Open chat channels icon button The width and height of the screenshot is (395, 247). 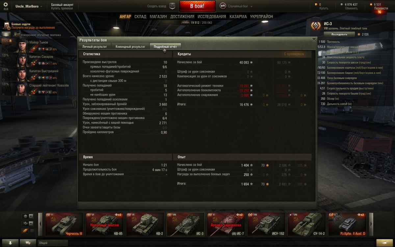pyautogui.click(x=28, y=242)
